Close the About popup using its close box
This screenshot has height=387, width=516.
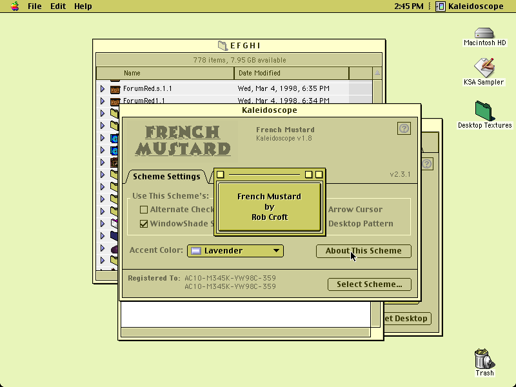(221, 174)
